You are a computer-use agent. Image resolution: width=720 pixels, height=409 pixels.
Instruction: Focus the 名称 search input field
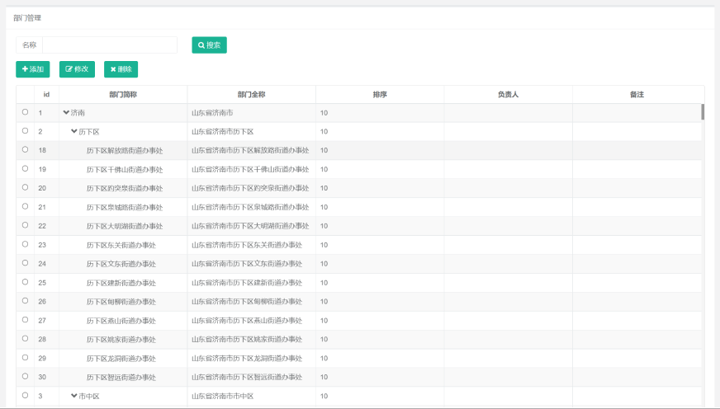[109, 45]
